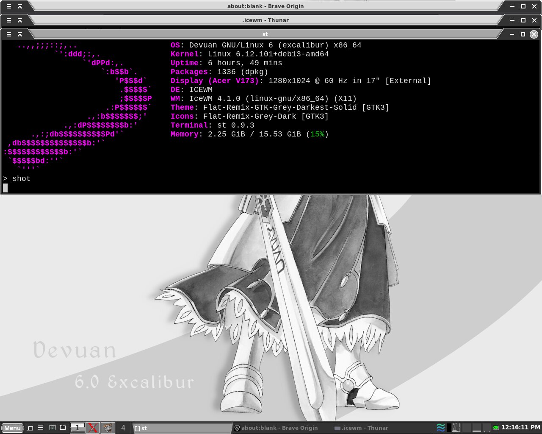
Task: Launch the terminal from taskbar icon
Action: coord(53,428)
